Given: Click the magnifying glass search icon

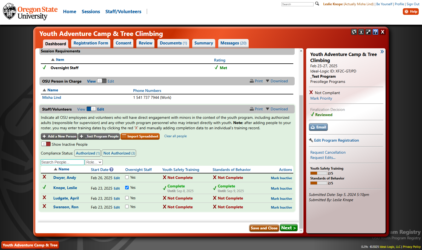Looking at the screenshot, I should (317, 4).
